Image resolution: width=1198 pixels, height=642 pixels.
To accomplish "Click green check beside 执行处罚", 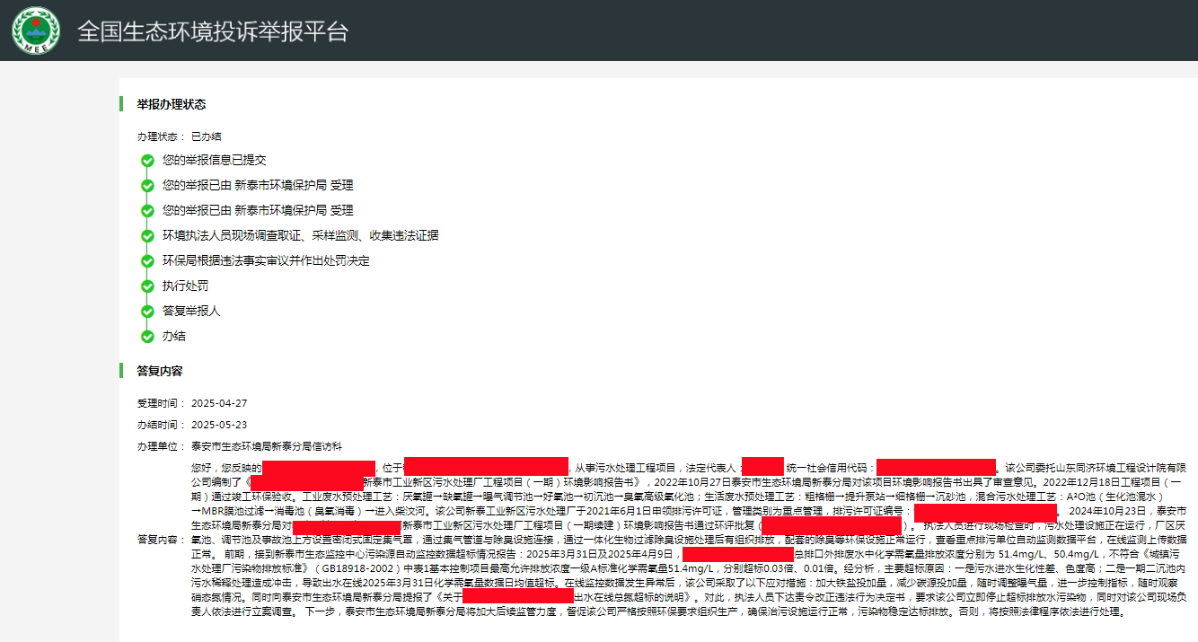I will (x=147, y=286).
